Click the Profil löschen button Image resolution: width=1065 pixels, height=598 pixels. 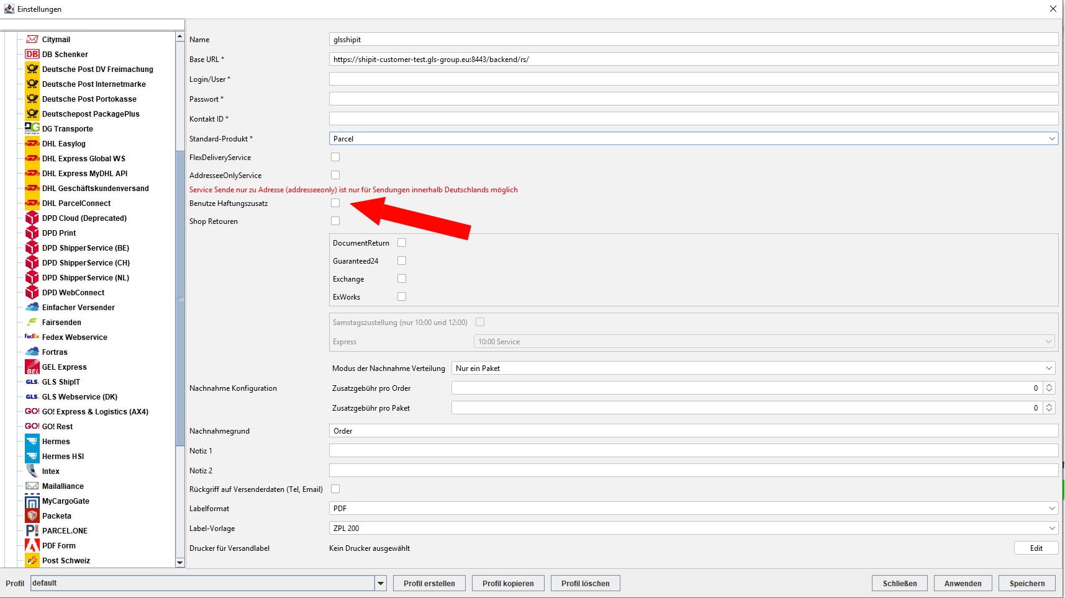586,583
